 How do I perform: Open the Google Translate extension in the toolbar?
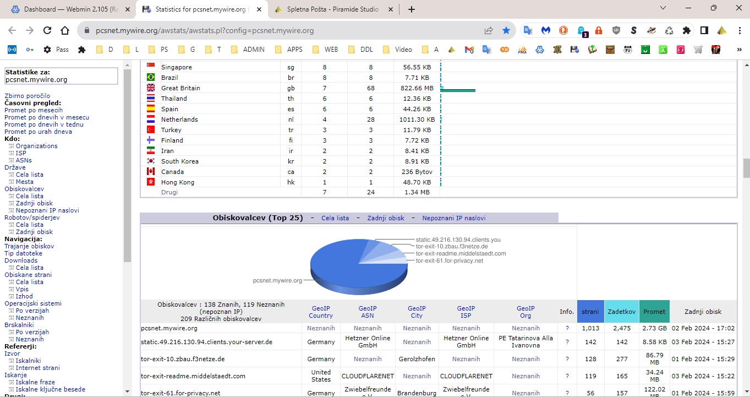pos(528,31)
